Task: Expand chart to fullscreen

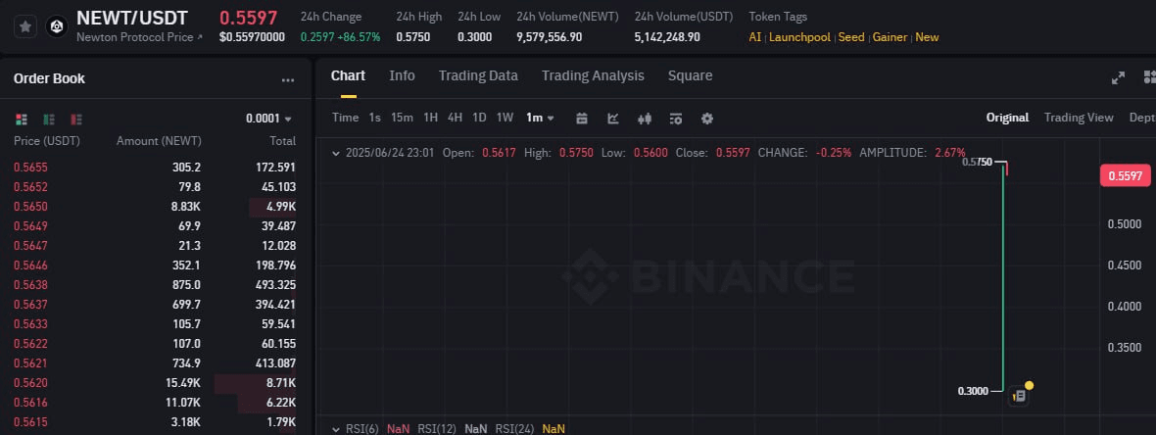Action: (1118, 77)
